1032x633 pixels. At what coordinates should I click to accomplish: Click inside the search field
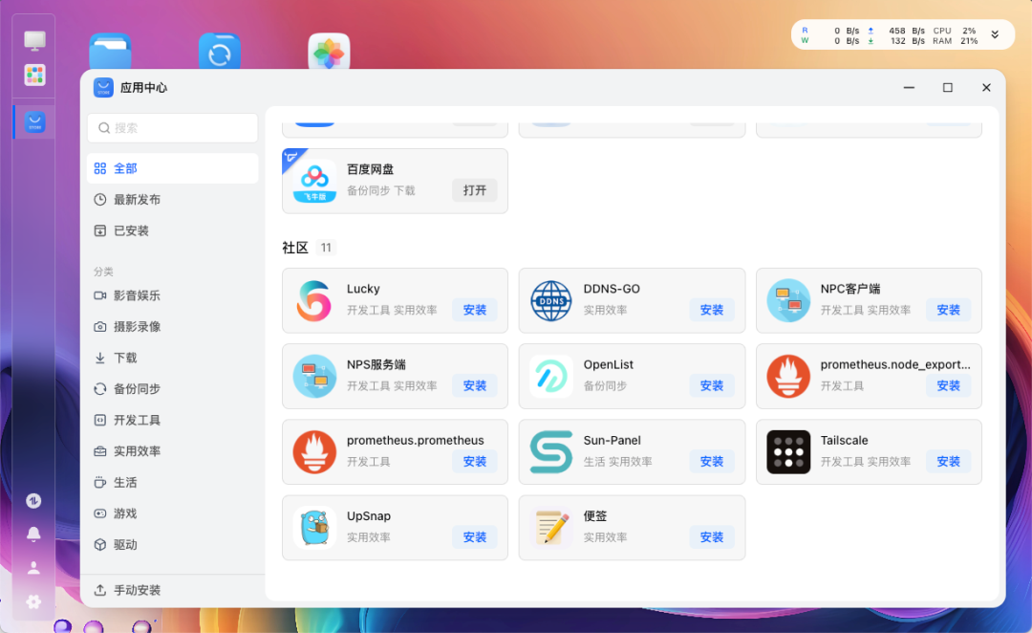[x=172, y=127]
